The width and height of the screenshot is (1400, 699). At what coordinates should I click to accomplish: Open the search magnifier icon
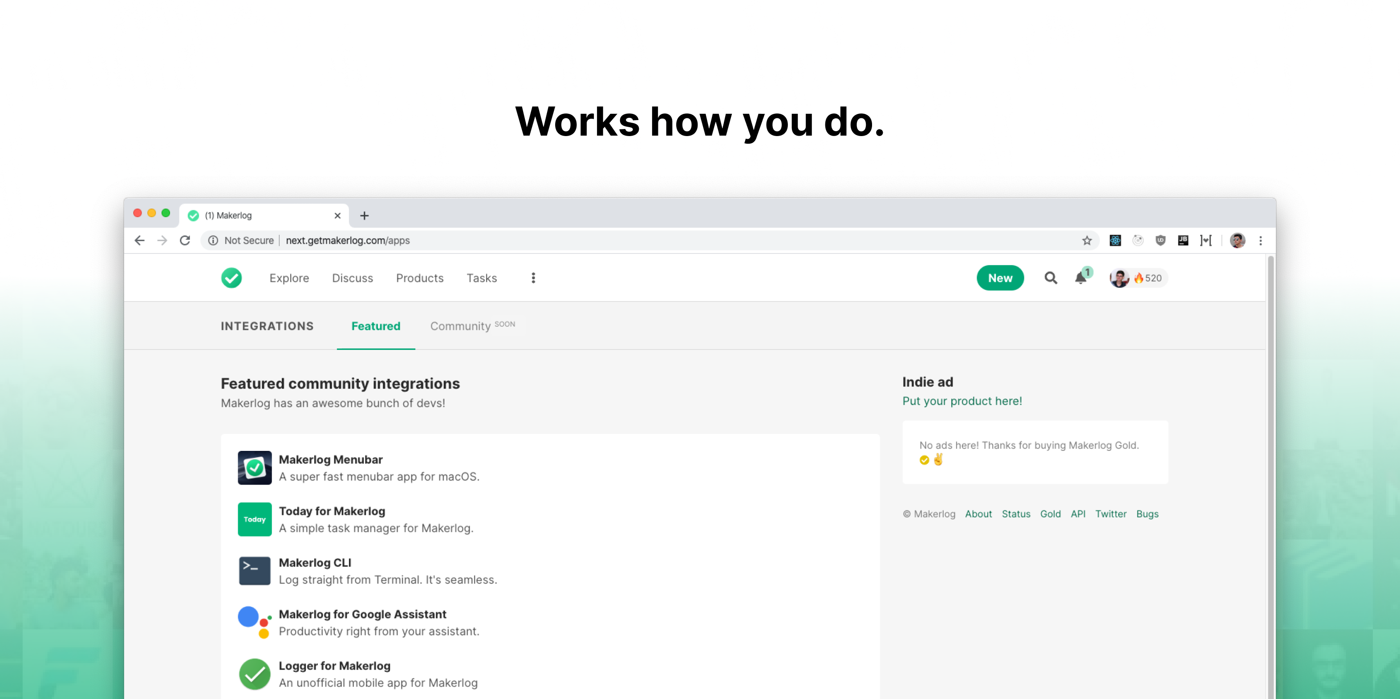coord(1051,278)
